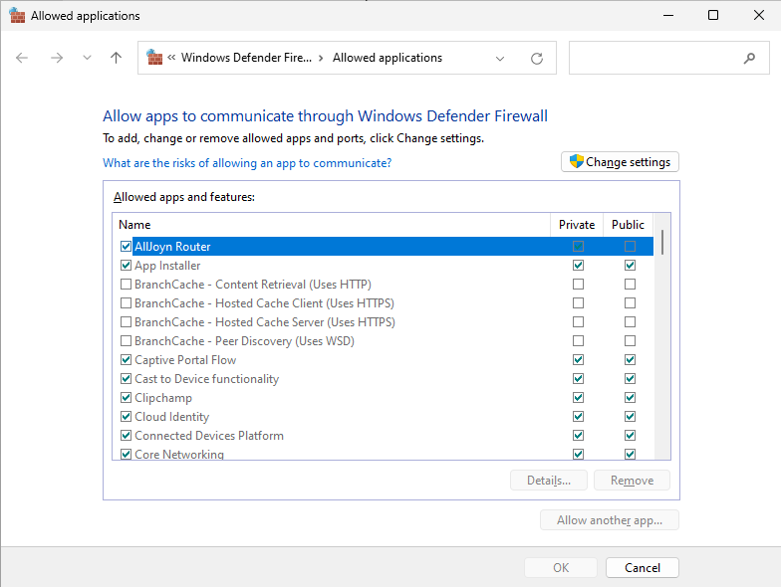Toggle the Core Networking checkbox
The width and height of the screenshot is (781, 587).
(x=126, y=454)
